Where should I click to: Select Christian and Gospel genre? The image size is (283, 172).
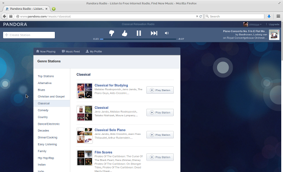(51, 96)
